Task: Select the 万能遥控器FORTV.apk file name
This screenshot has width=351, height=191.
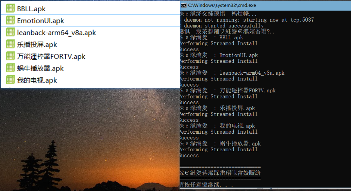Action: (x=51, y=57)
